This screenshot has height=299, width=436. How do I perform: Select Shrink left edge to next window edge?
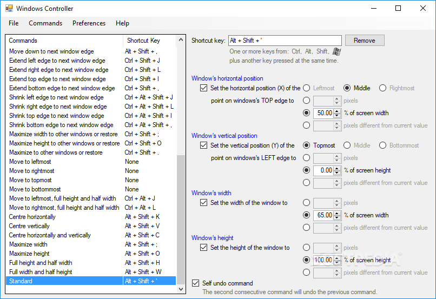pyautogui.click(x=91, y=97)
